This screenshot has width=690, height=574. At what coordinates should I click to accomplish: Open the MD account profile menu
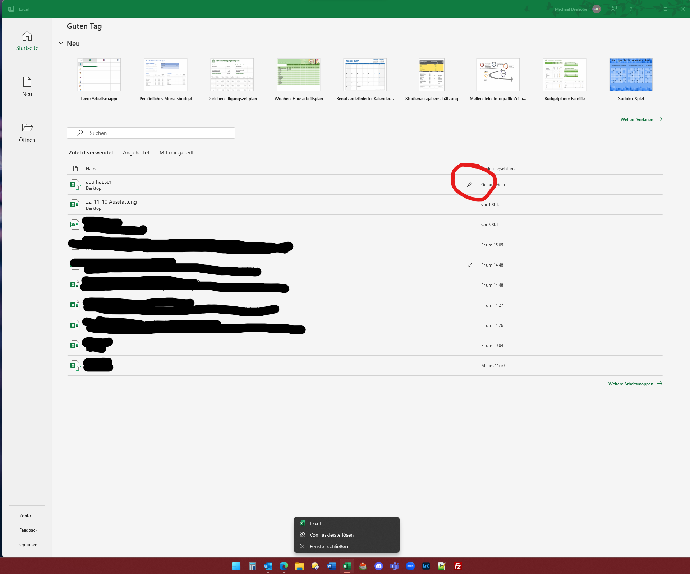pos(597,9)
